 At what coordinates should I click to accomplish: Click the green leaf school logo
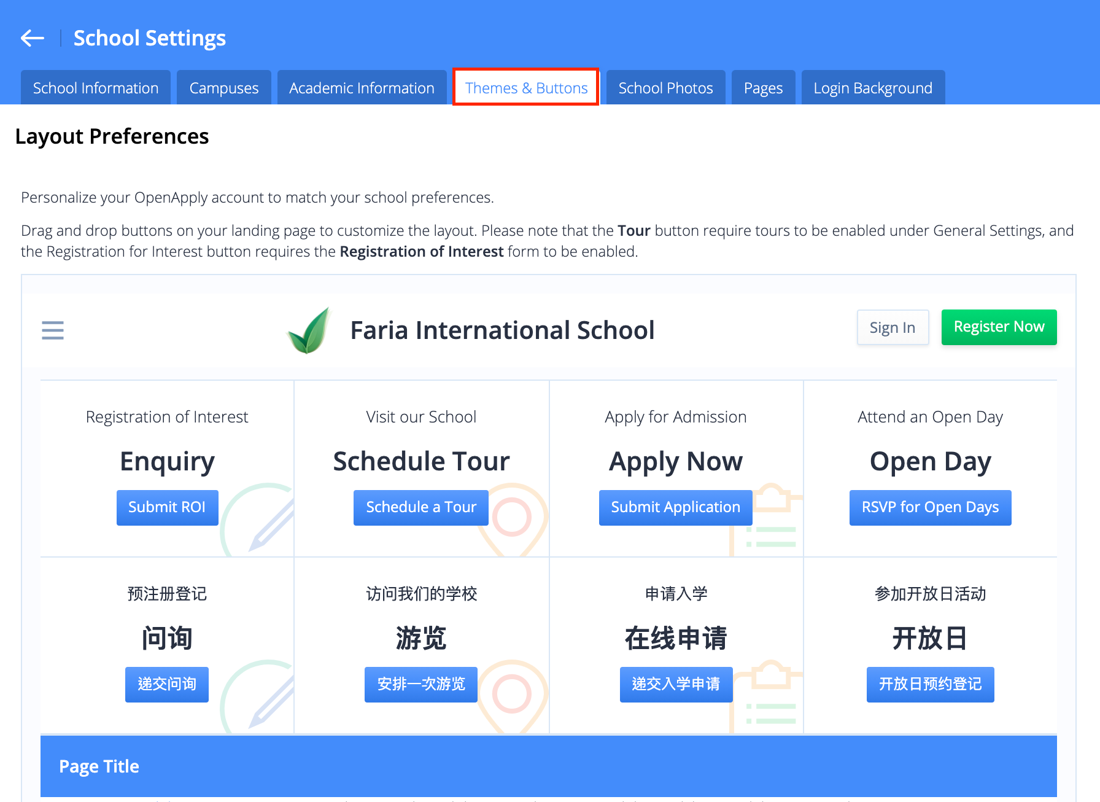309,330
